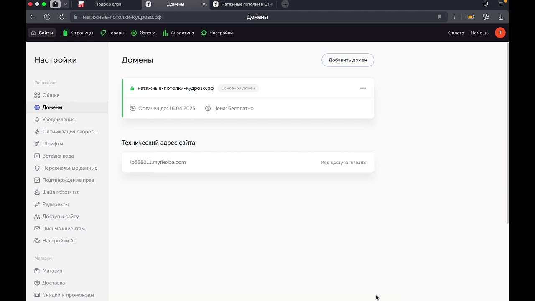This screenshot has width=535, height=301.
Task: Click the technical address lp538011.myflexbe.com
Action: (x=158, y=162)
